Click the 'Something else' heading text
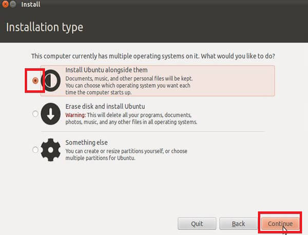Screen dimensions: 308x235 click(86, 143)
